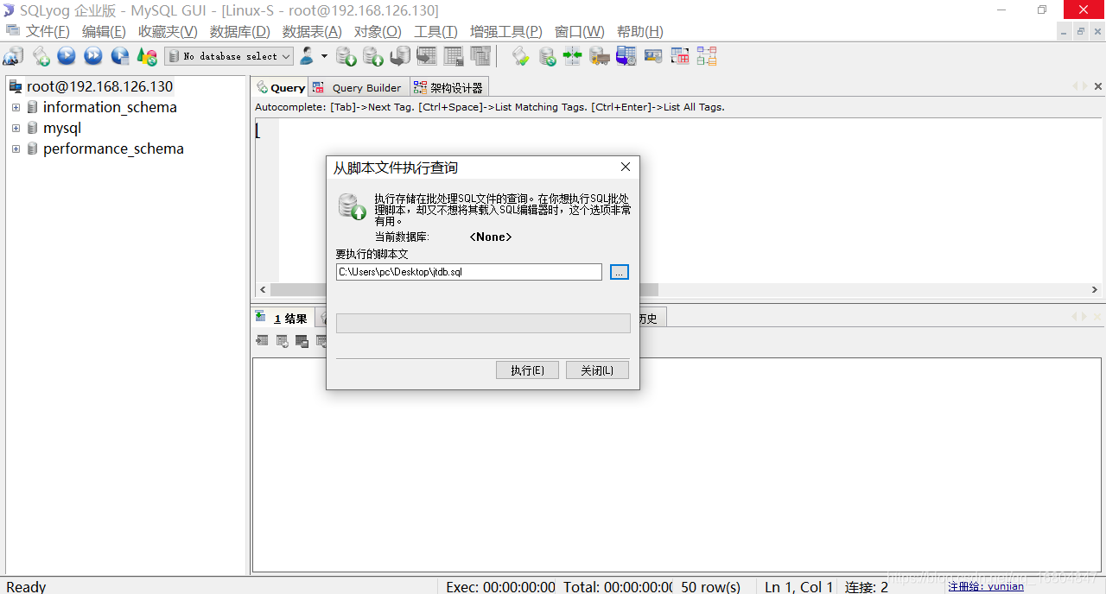Click the query editor horizontal scrollbar
This screenshot has width=1106, height=594.
click(679, 290)
